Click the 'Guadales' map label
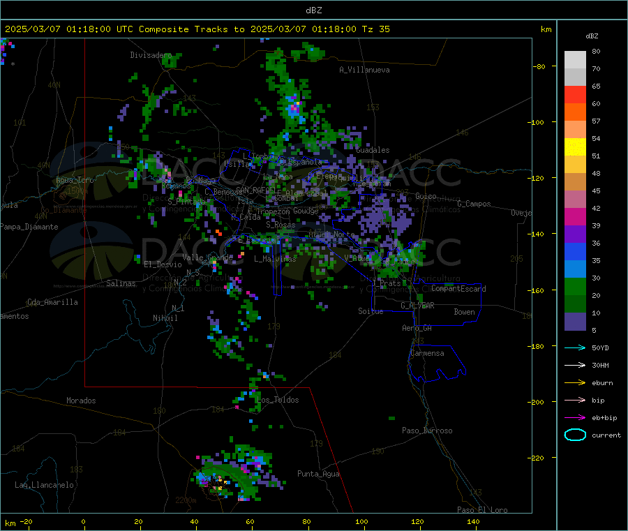This screenshot has width=628, height=531. point(373,150)
